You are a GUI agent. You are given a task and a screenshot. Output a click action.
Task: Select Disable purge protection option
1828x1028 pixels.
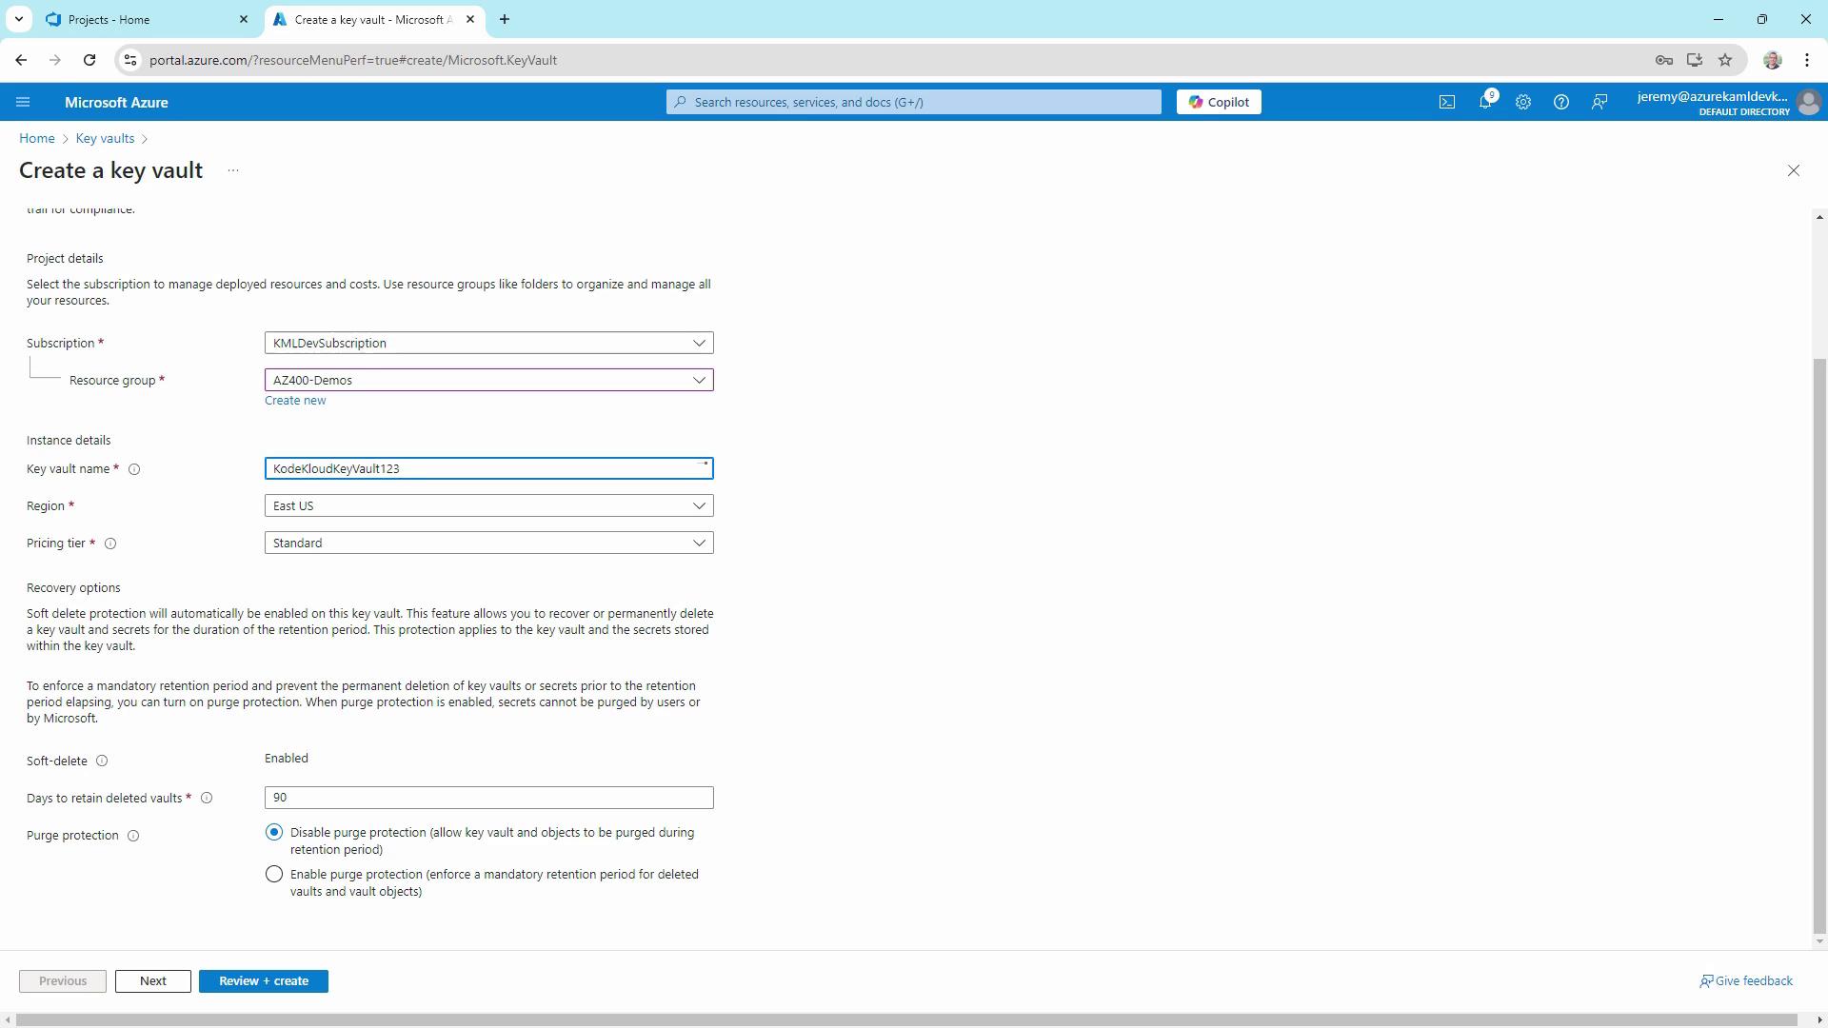click(x=274, y=833)
